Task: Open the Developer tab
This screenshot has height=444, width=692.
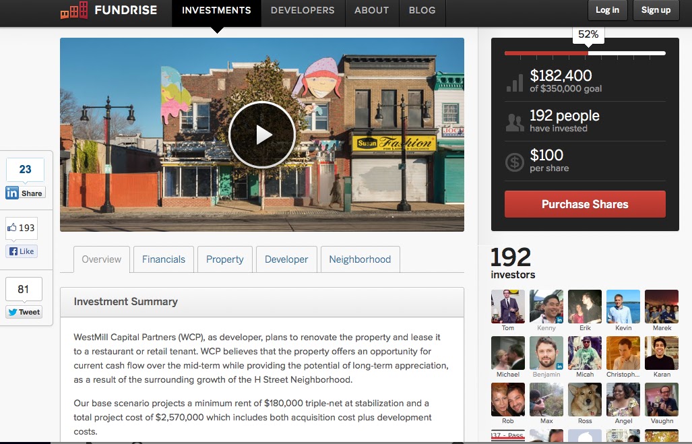Action: click(x=286, y=259)
